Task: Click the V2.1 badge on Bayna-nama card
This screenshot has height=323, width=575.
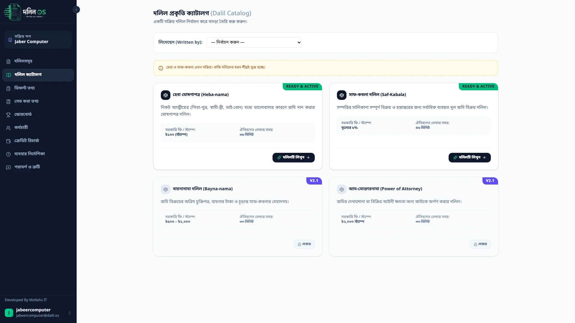Action: coord(314,181)
